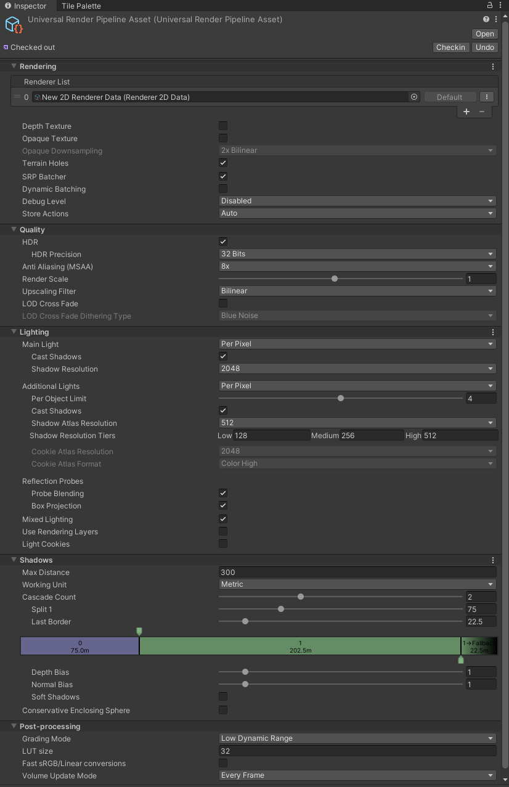This screenshot has height=787, width=509.
Task: Click the Rendering section options menu
Action: (492, 66)
